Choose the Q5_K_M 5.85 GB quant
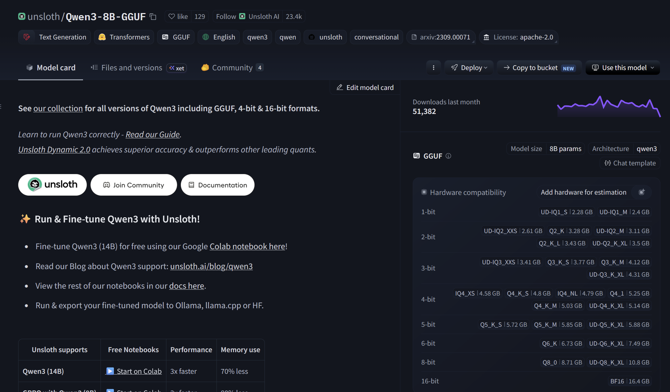 point(558,325)
